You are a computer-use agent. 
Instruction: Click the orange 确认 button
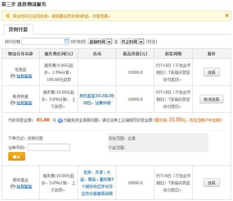coord(17,157)
